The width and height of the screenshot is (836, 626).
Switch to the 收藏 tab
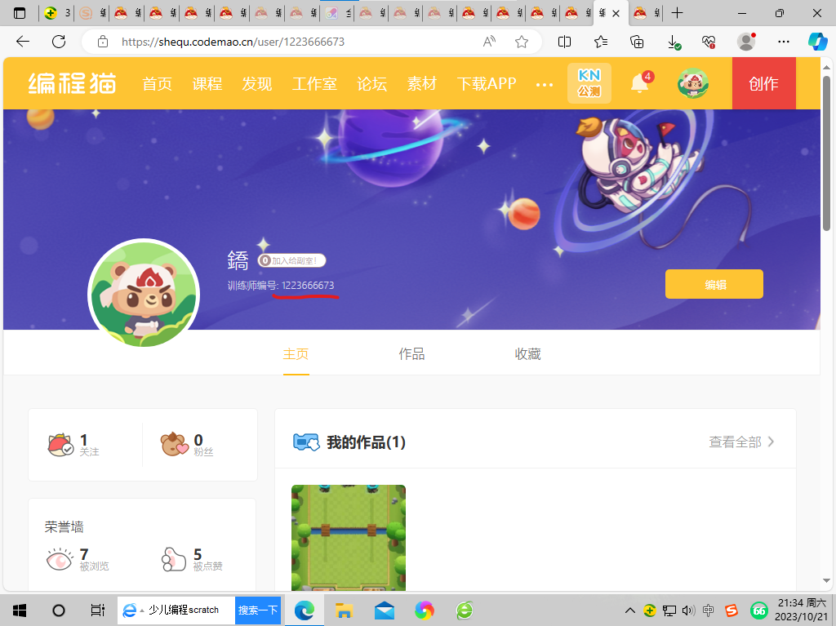[x=528, y=354]
